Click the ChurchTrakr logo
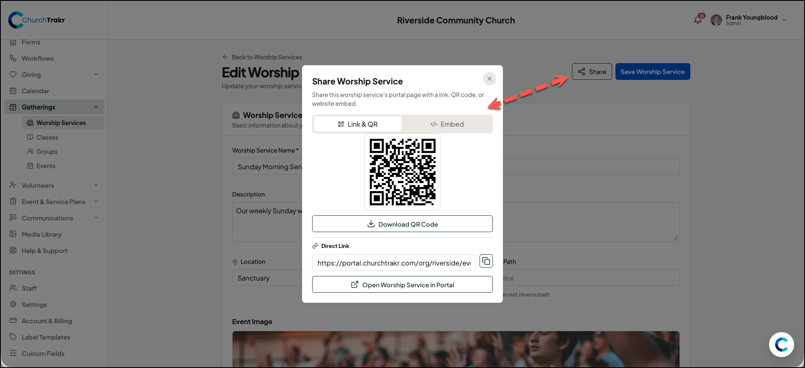 pyautogui.click(x=37, y=20)
